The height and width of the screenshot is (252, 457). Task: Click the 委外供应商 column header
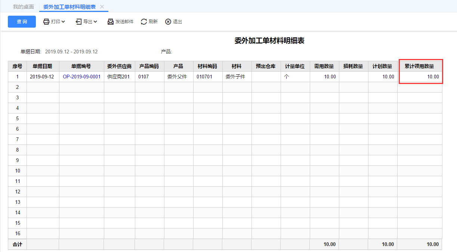point(119,66)
